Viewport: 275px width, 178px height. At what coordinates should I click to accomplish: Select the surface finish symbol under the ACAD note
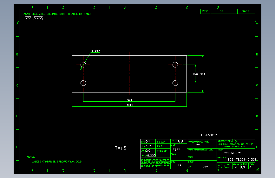point(34,18)
